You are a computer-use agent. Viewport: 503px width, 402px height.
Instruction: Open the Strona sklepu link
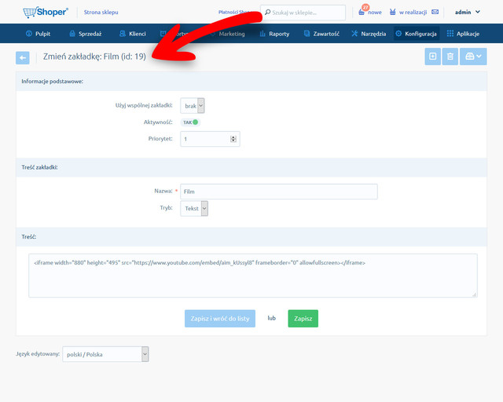101,12
